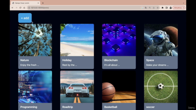Click the 'Rest by the ...' description

point(70,65)
